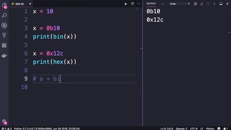Change Python language mode

point(210,129)
